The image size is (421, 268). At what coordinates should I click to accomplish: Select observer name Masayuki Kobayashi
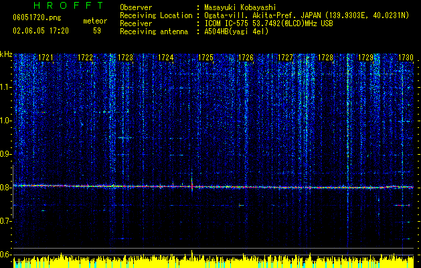(x=240, y=7)
